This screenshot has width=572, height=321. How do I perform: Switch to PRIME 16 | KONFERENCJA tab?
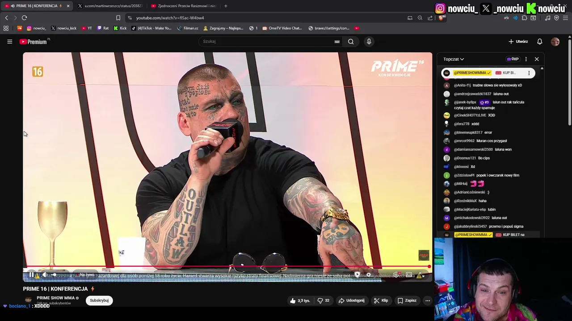pos(37,6)
